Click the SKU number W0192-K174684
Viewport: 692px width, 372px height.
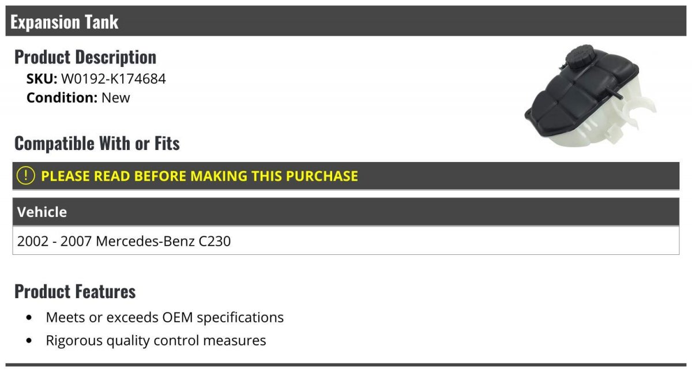114,79
